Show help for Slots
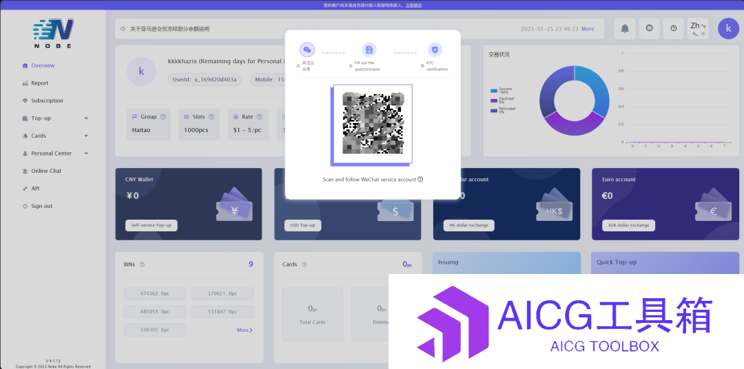Viewport: 744px width, 369px height. click(x=211, y=116)
